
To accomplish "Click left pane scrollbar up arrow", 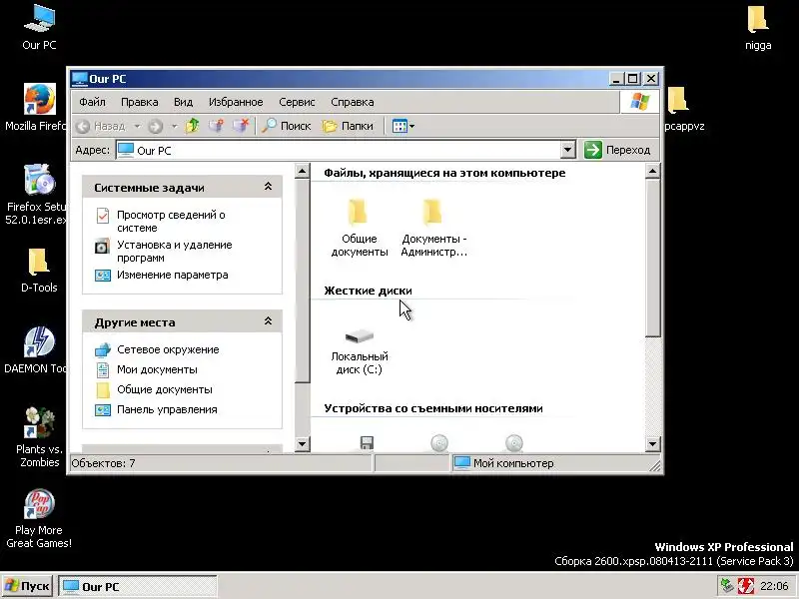I will click(303, 171).
